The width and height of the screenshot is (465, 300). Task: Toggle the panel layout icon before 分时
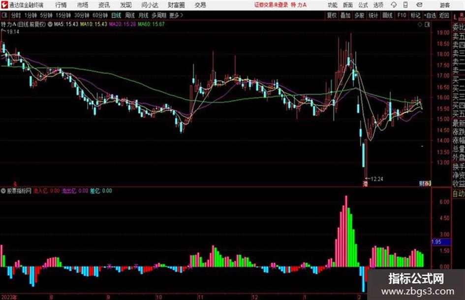click(x=4, y=15)
